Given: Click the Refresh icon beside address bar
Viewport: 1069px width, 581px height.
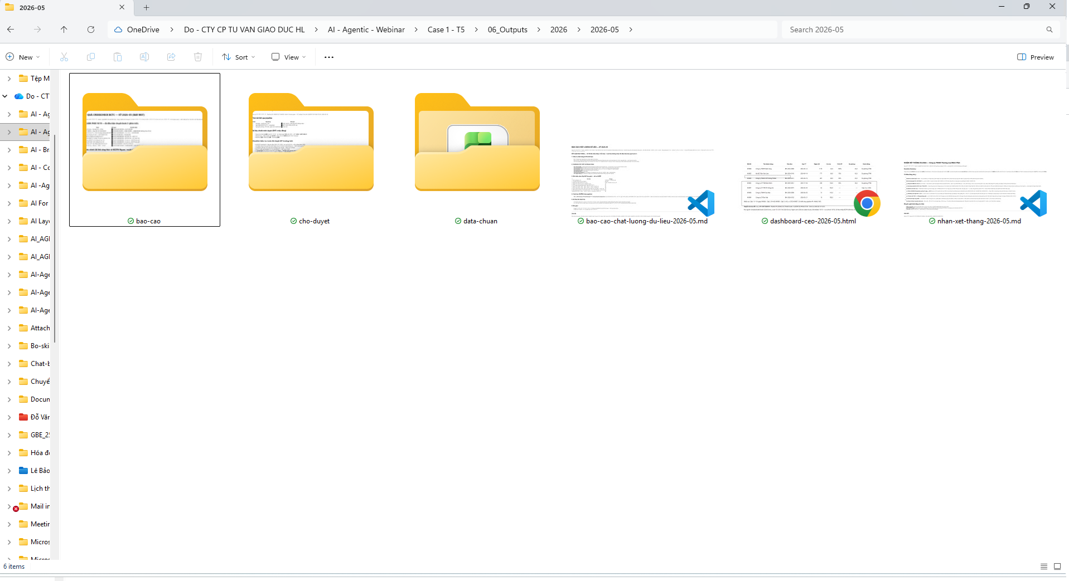Looking at the screenshot, I should (x=91, y=30).
